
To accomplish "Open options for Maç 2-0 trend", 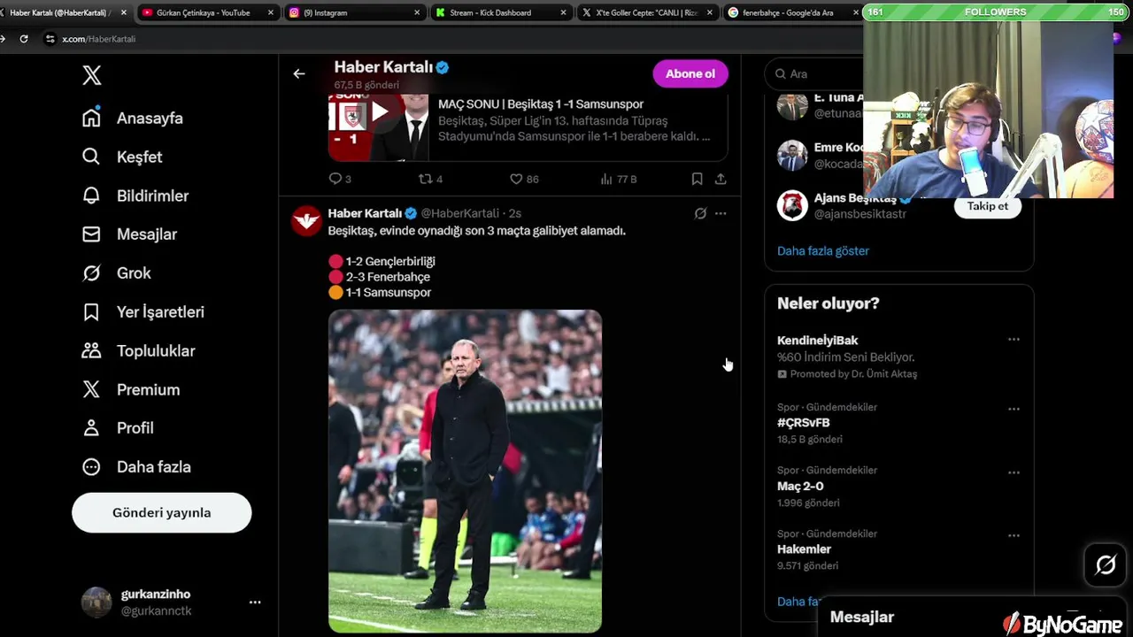I will 1014,472.
